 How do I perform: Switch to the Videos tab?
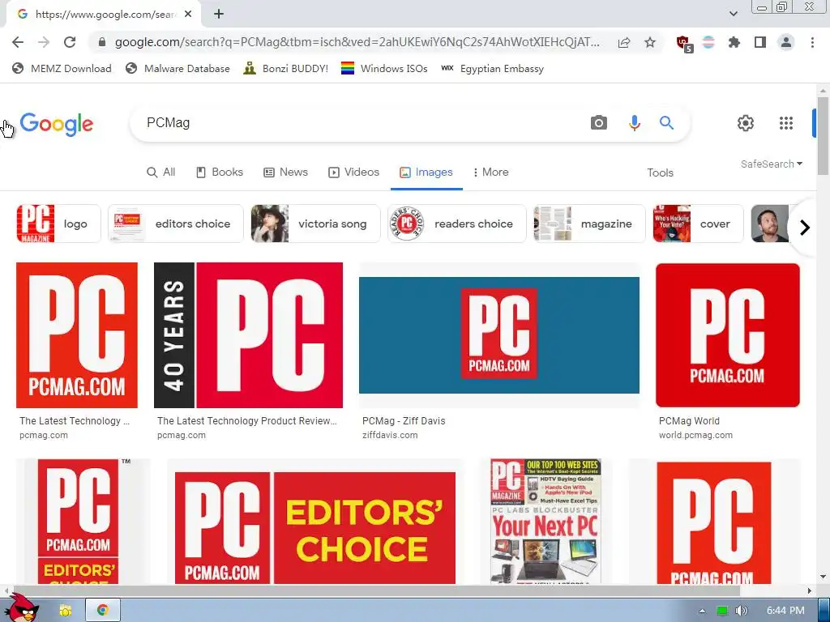[x=353, y=173]
